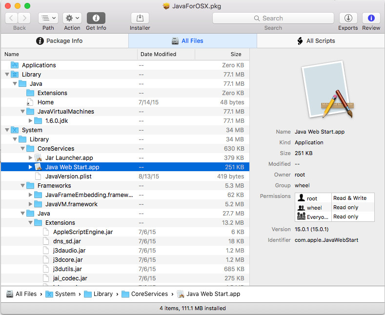
Task: Click the Everyone permissions row
Action: coord(335,217)
